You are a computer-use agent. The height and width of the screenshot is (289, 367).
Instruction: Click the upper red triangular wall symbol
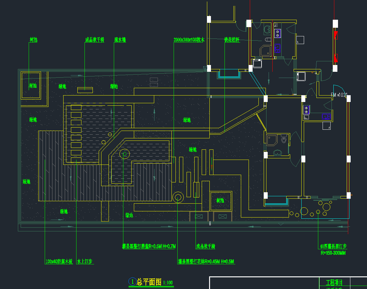point(336,35)
